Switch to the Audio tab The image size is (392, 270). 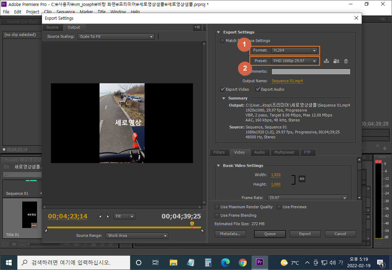coord(259,152)
